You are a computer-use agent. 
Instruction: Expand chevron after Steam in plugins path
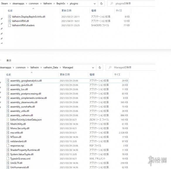pyautogui.click(x=10, y=4)
